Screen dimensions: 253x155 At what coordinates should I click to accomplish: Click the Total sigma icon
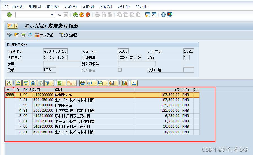(x=60, y=83)
